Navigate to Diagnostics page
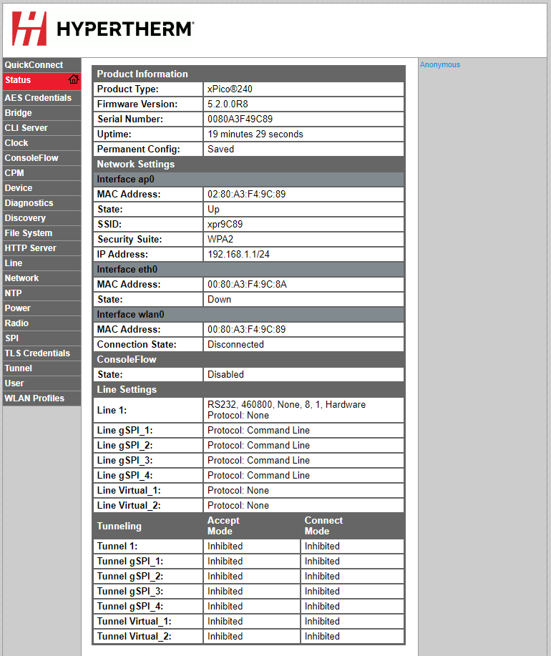This screenshot has width=551, height=656. coord(29,203)
